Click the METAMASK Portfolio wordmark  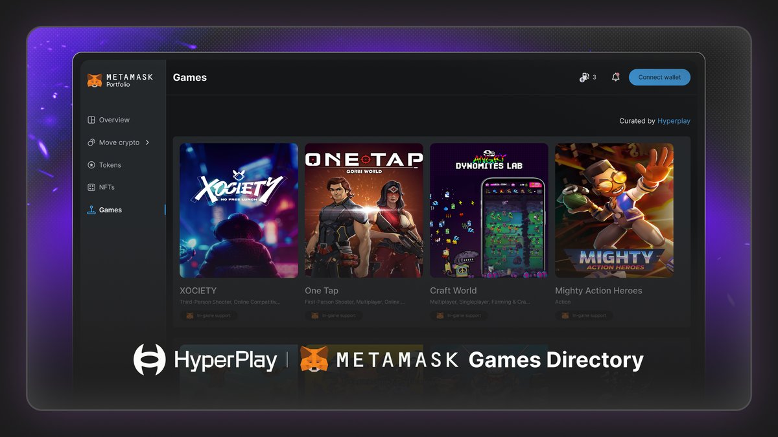click(x=129, y=80)
